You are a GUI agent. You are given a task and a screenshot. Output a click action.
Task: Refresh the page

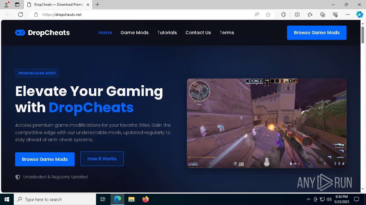point(21,15)
